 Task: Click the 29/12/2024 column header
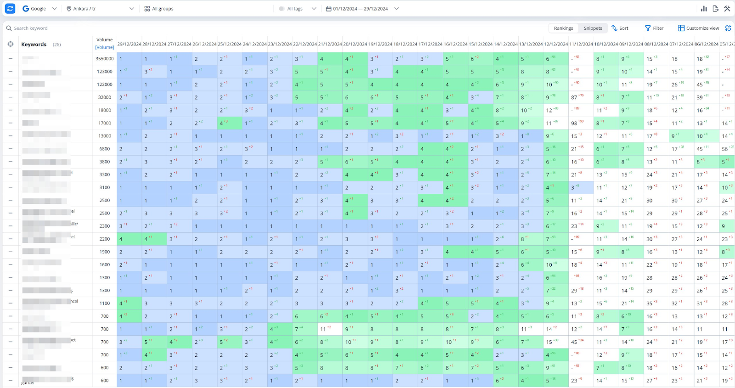point(129,44)
